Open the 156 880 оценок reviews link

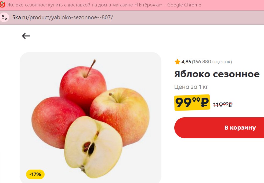pos(212,62)
